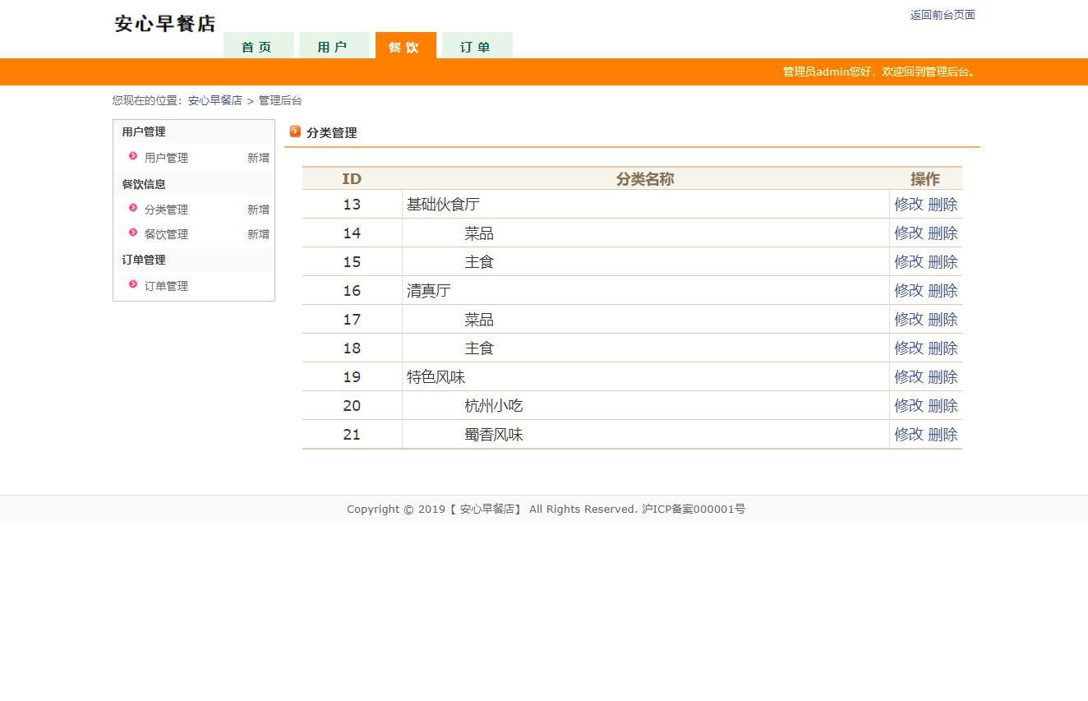Click 新增 next to 餐饮管理
The width and height of the screenshot is (1088, 701).
(x=258, y=233)
